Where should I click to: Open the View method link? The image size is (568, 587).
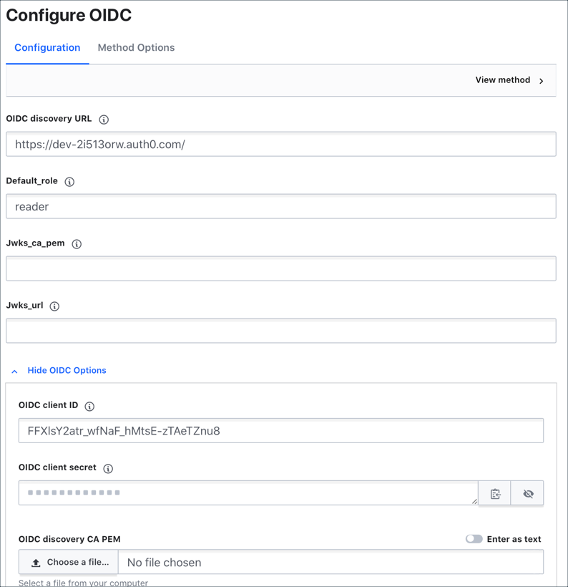click(x=502, y=79)
